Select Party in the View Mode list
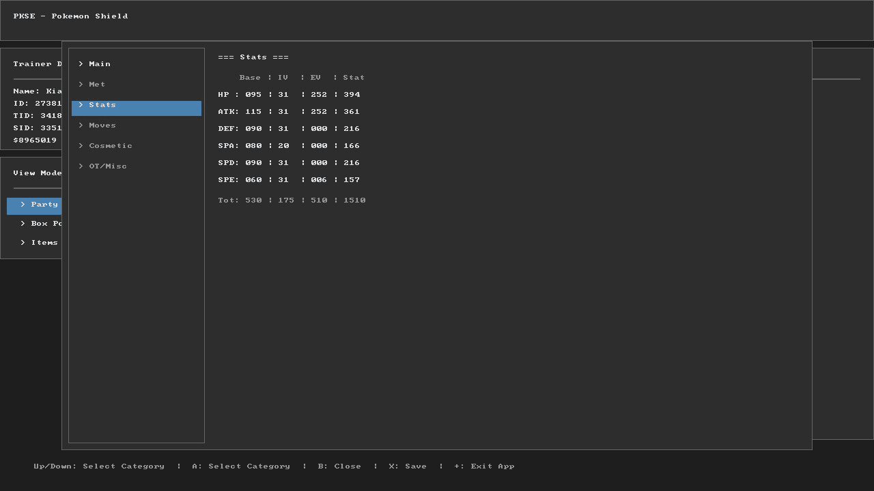874x491 pixels. [x=34, y=205]
